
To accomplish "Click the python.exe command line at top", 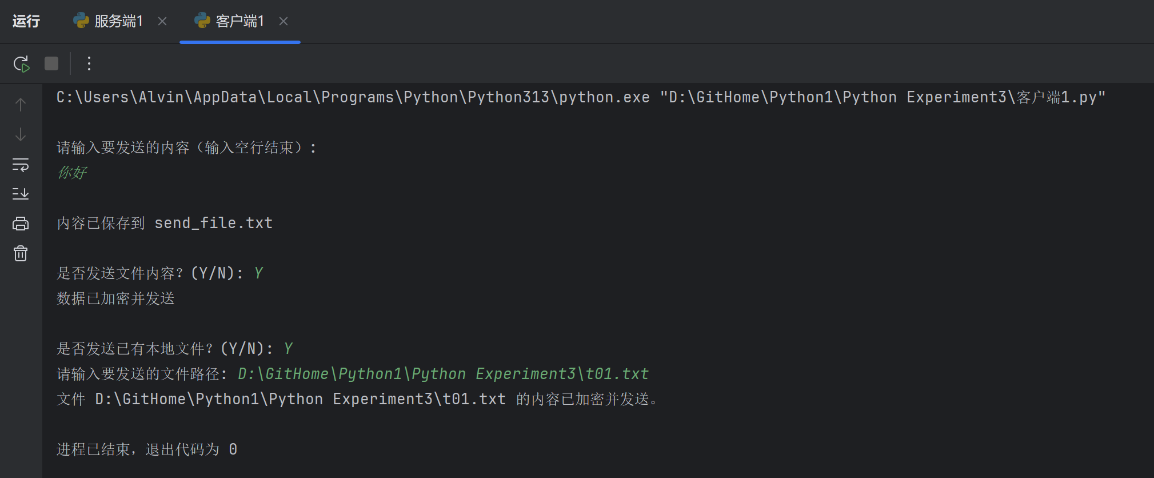I will click(581, 97).
